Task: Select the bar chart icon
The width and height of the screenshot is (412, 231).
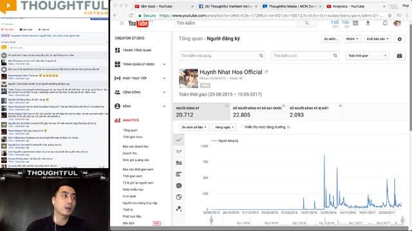Action: click(x=179, y=174)
